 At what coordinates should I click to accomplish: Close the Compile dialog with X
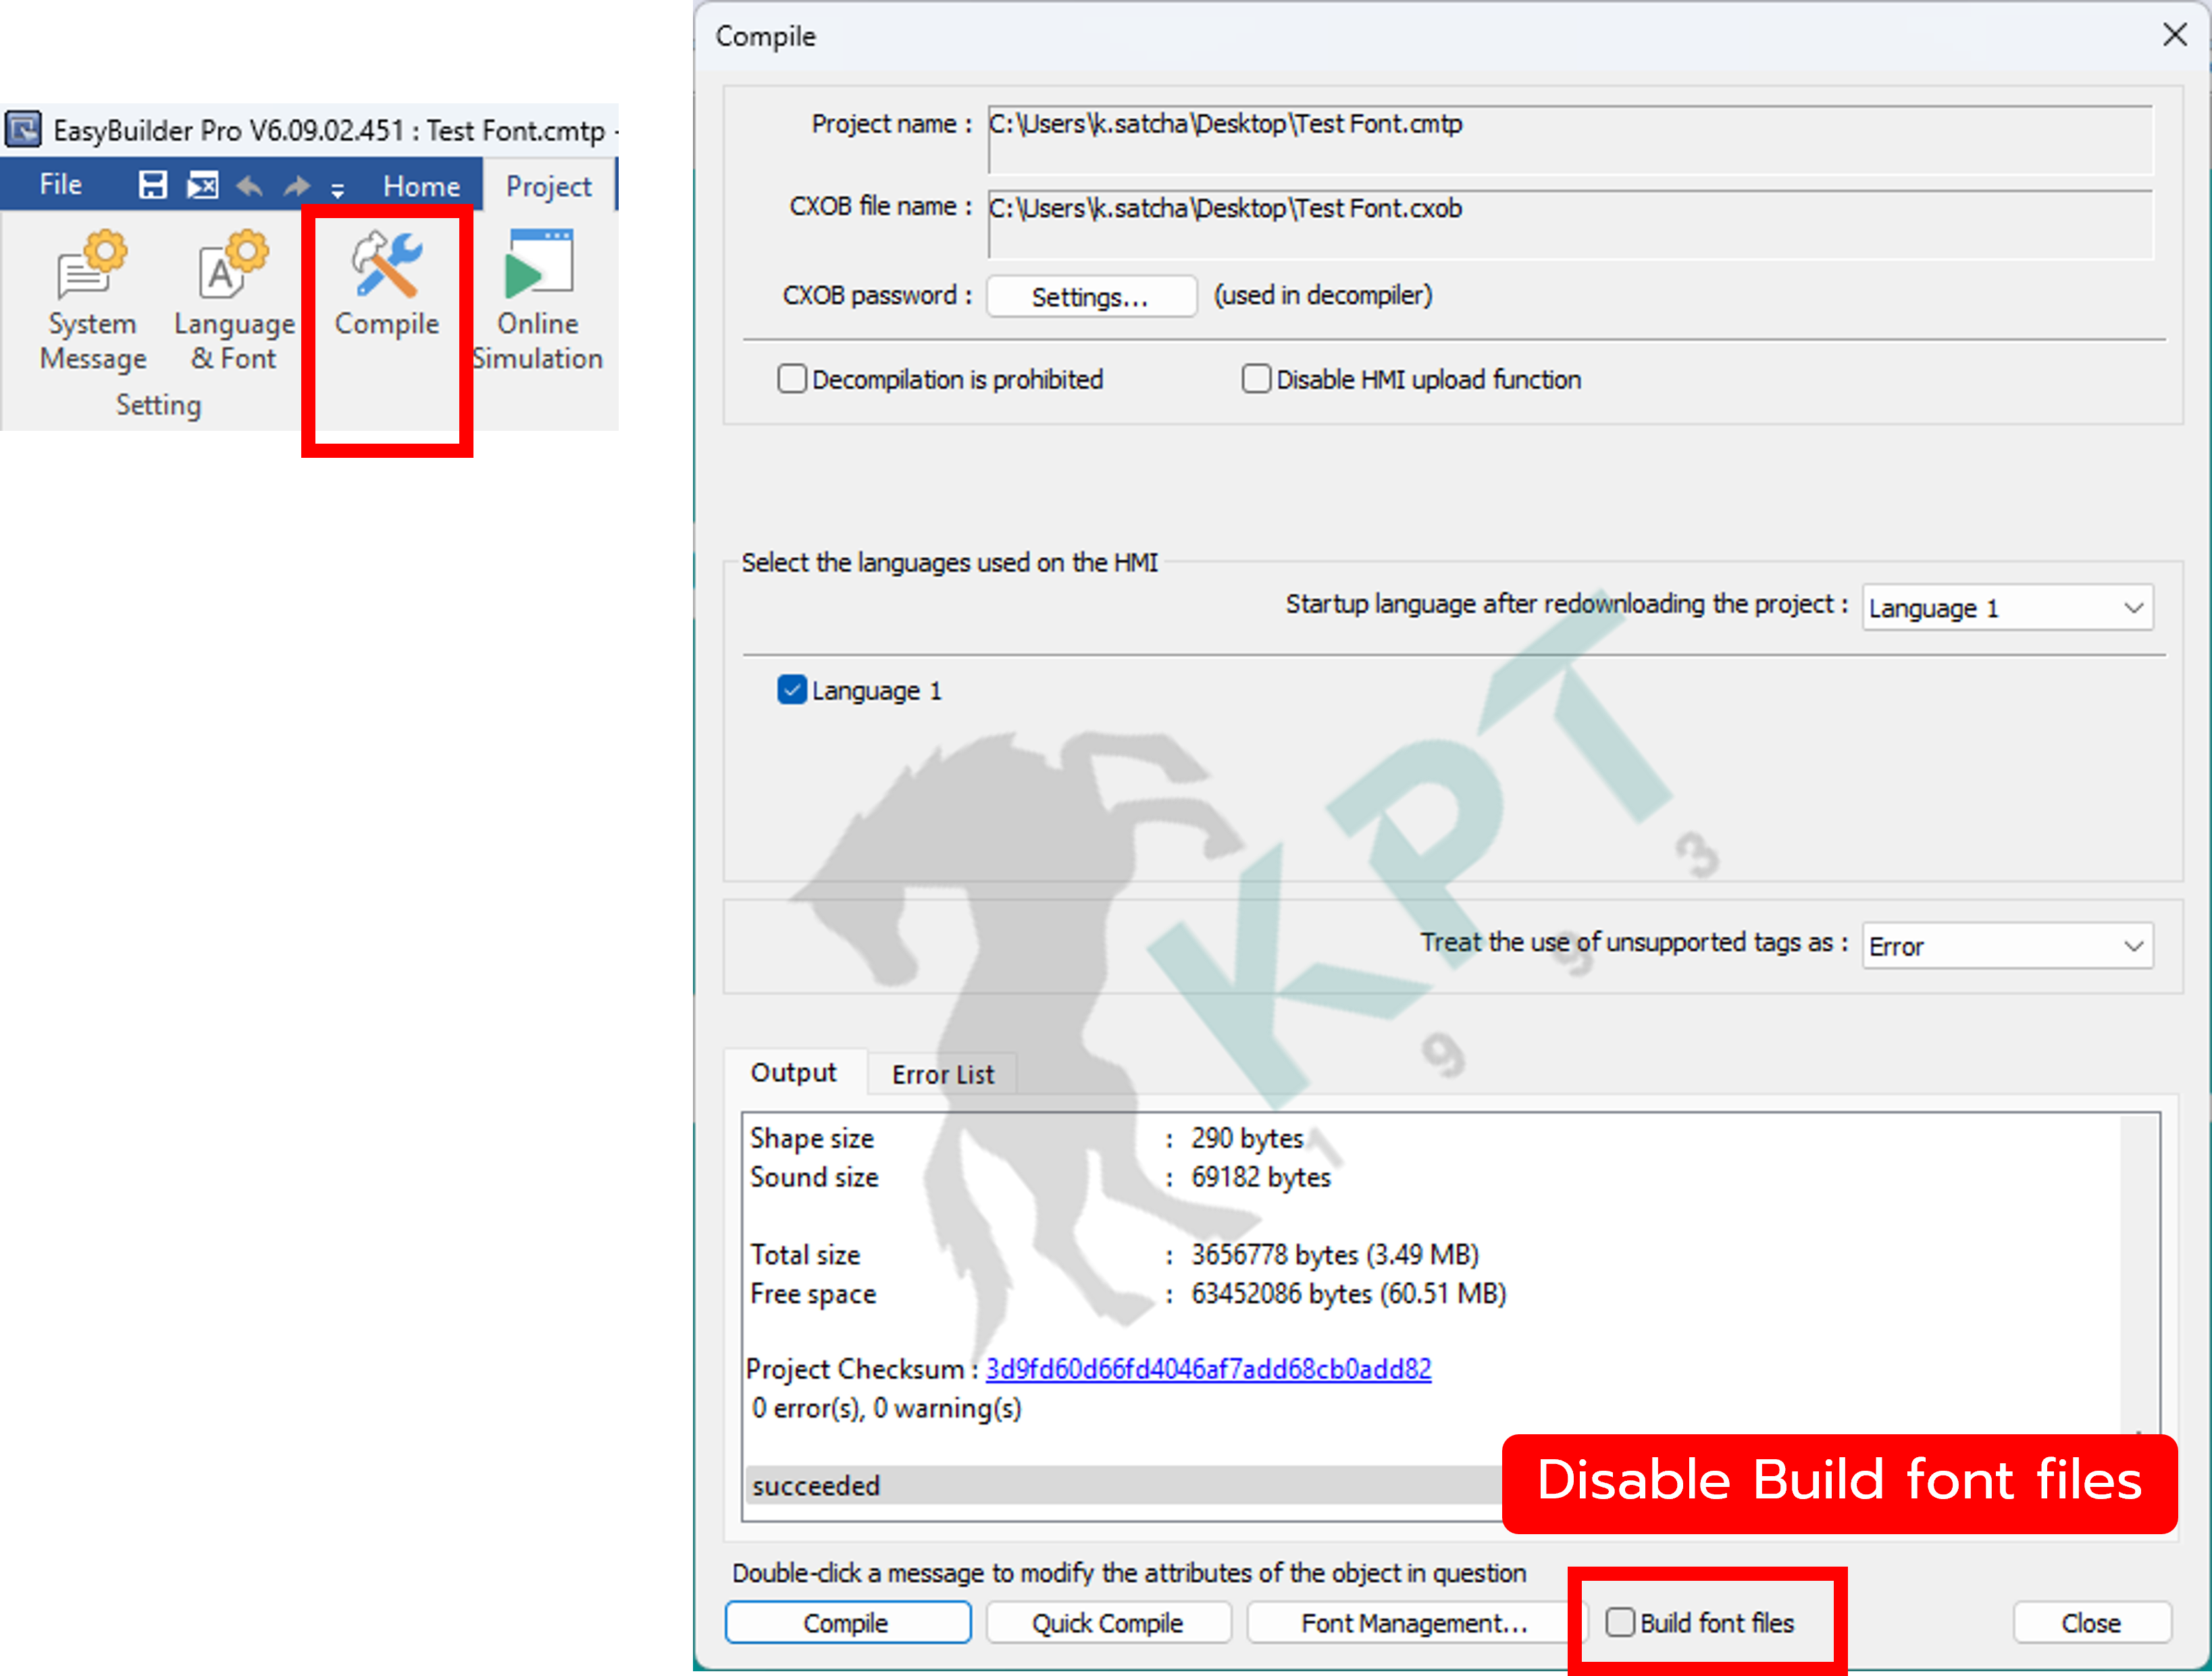click(x=2174, y=35)
